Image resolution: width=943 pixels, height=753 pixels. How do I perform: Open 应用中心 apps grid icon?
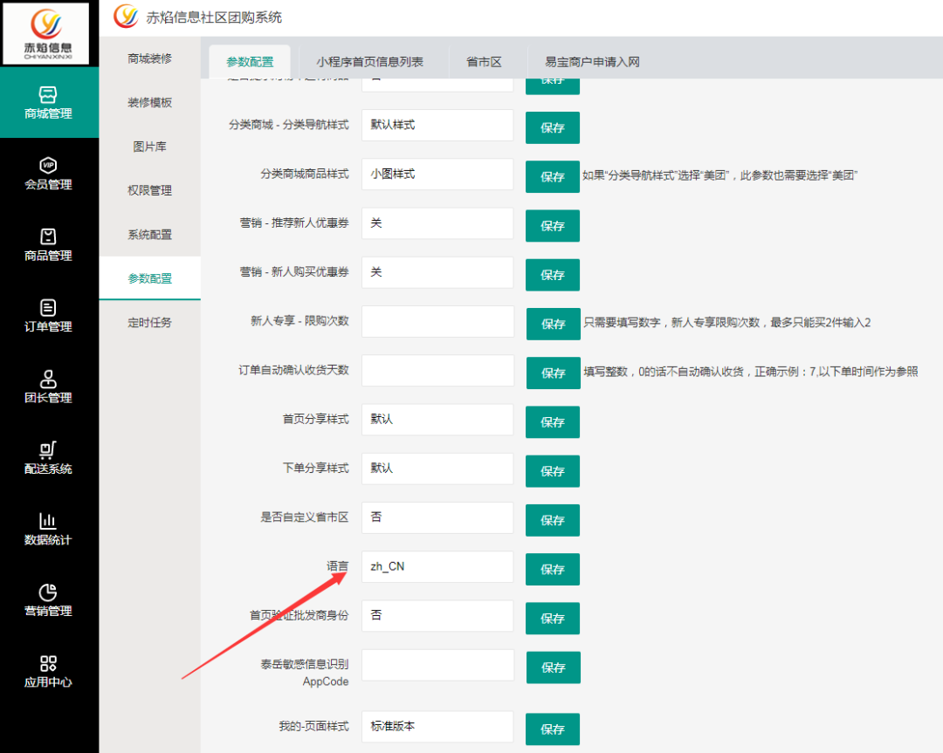coord(49,663)
